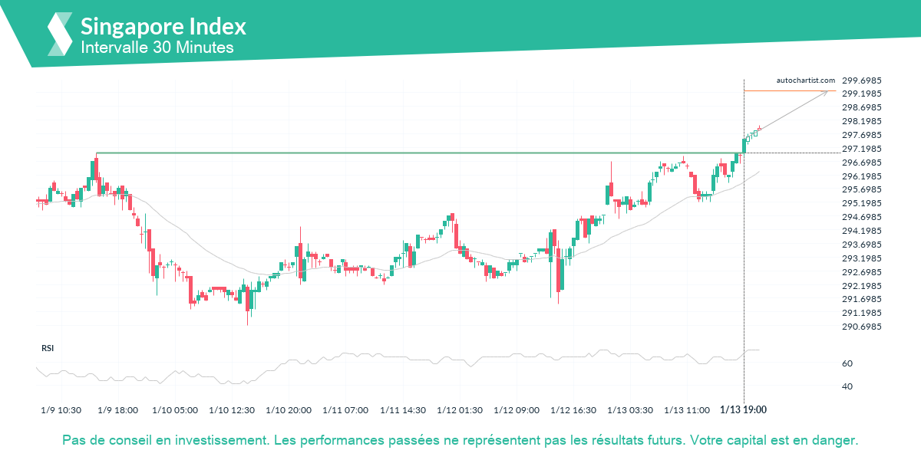
Task: Click the 1/11 14:30 time label
Action: [x=402, y=410]
